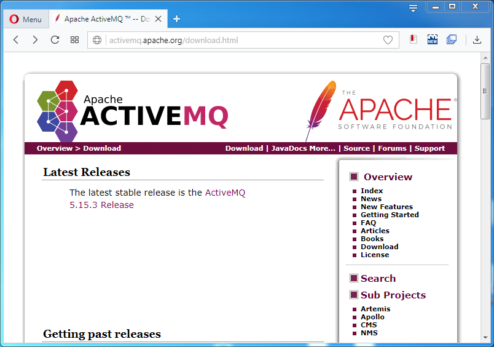Click the scrollbar down arrow
This screenshot has height=347, width=494.
click(x=485, y=338)
